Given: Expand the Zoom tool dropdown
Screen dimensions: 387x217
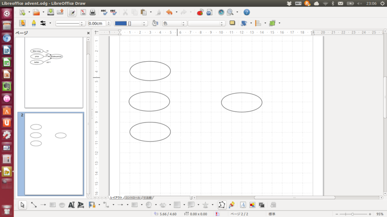Looking at the screenshot, I should (237, 12).
